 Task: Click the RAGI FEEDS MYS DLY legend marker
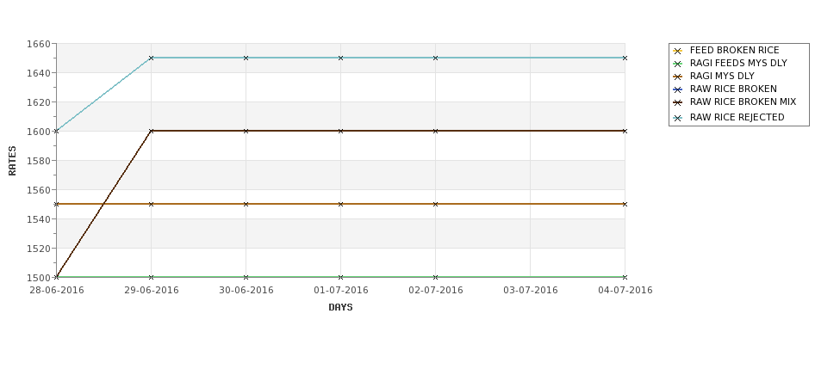(x=678, y=64)
